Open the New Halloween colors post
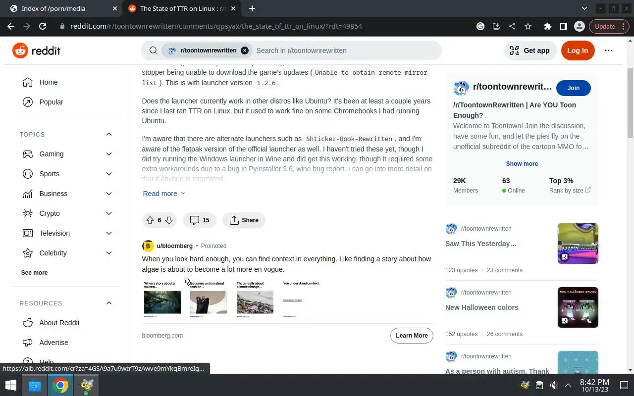The image size is (634, 396). point(482,307)
